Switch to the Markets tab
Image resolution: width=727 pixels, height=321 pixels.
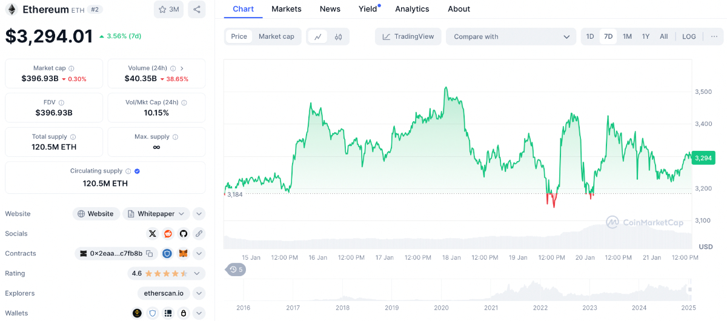point(287,9)
